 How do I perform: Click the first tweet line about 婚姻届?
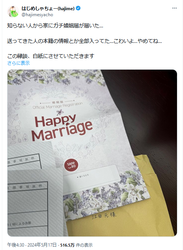click(55, 26)
